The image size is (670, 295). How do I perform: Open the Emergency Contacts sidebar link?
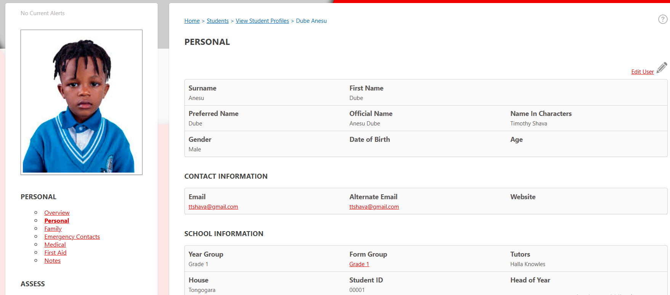(x=72, y=237)
